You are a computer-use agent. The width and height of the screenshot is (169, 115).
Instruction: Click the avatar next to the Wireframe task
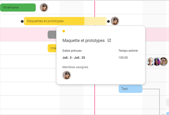(44, 7)
